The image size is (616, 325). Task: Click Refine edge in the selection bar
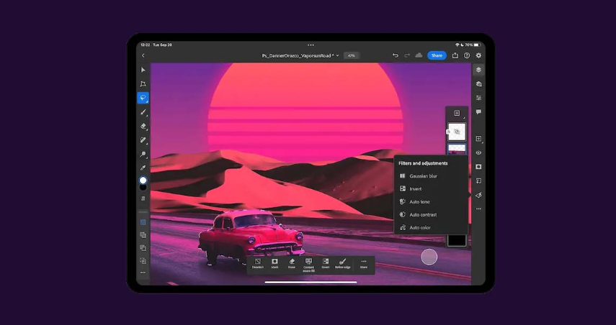[x=342, y=263]
